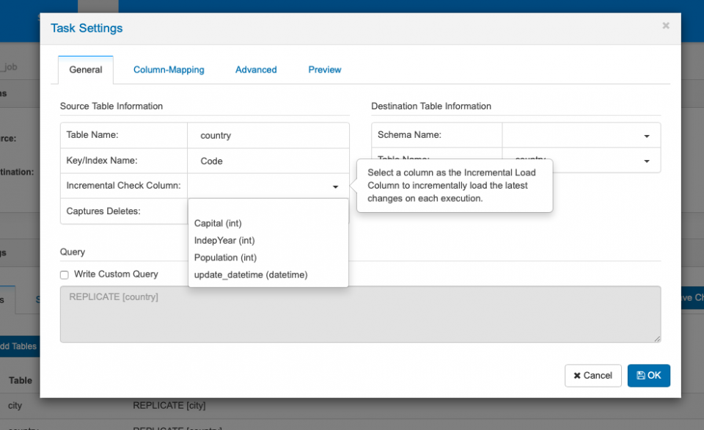Click inside the REPLICATE [country] query area

click(359, 316)
